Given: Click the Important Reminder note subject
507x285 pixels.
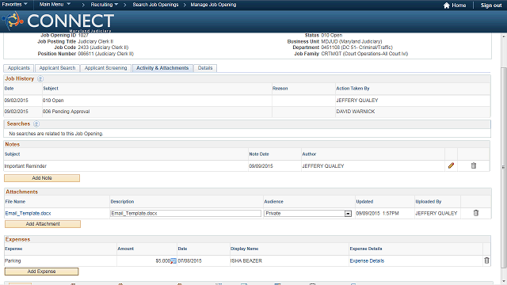Looking at the screenshot, I should (x=25, y=166).
